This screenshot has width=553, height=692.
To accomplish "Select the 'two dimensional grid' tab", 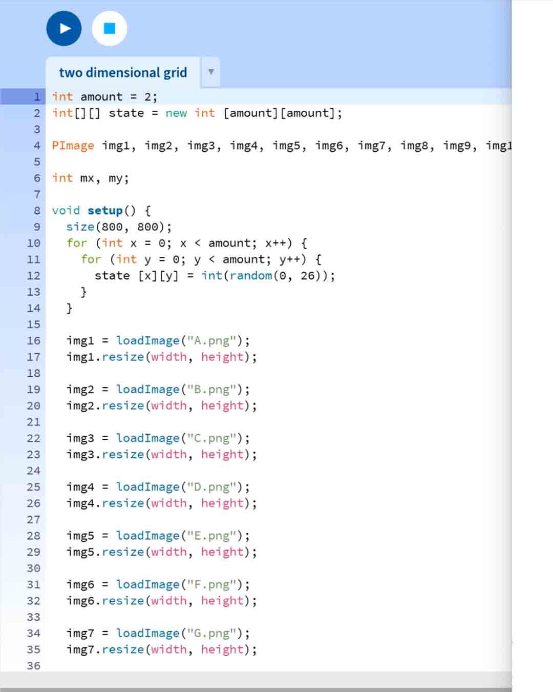I will pyautogui.click(x=123, y=72).
